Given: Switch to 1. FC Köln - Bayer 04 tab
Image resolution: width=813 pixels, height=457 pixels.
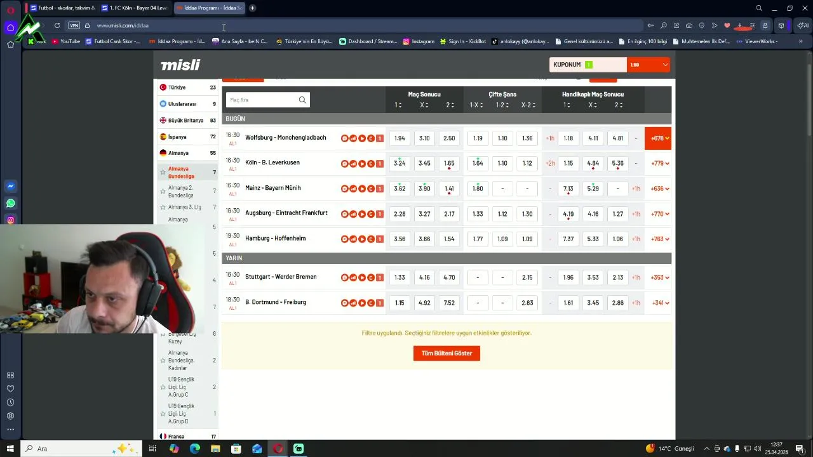Looking at the screenshot, I should (134, 8).
